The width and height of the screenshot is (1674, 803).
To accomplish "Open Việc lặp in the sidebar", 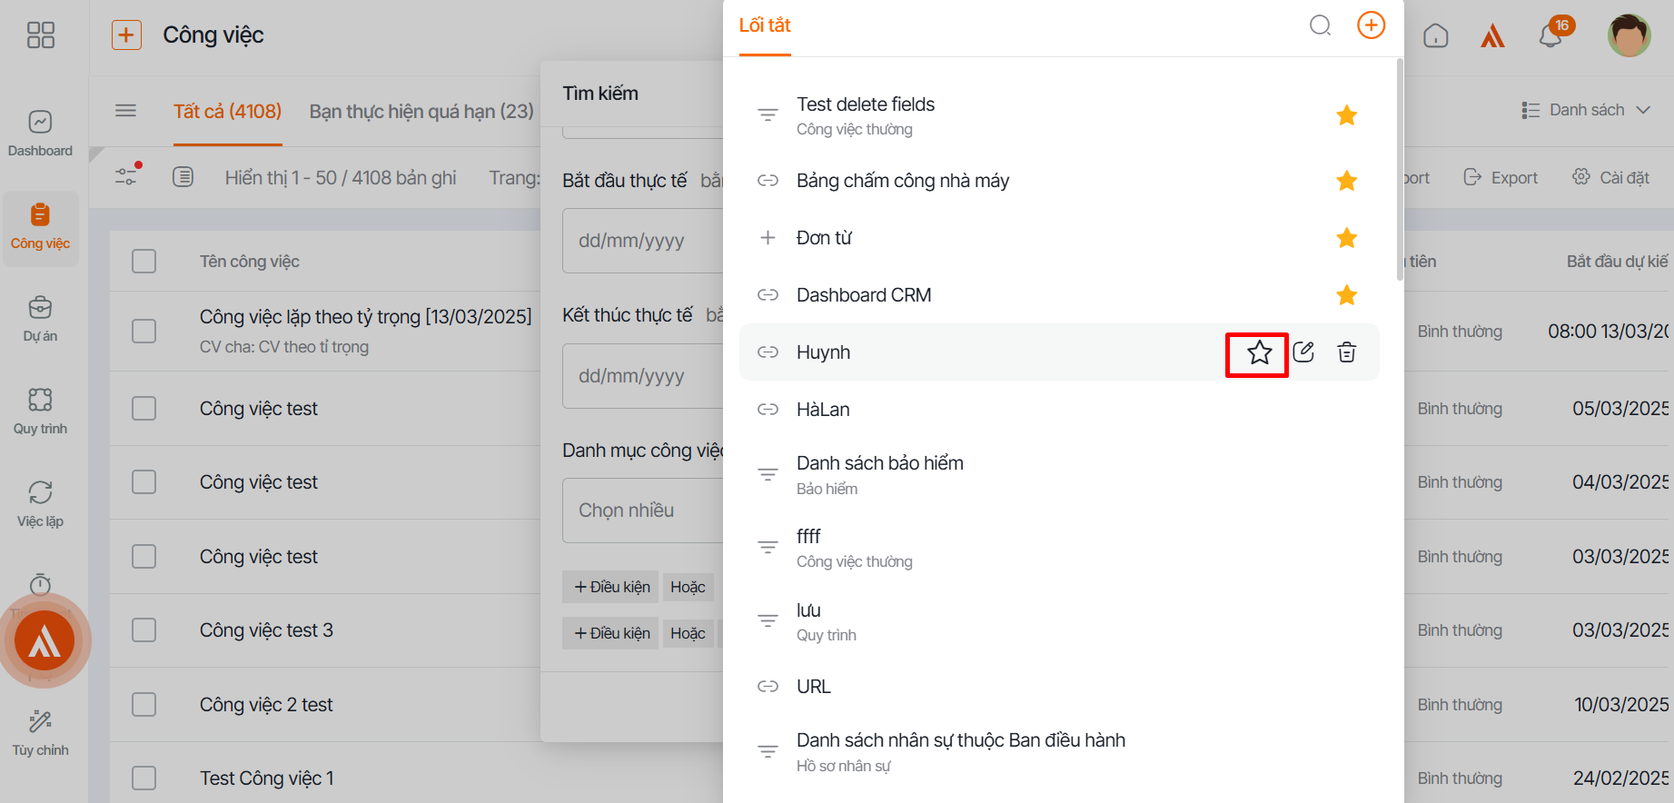I will [40, 504].
